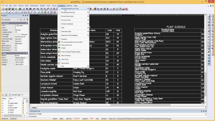Click the new layer icon beside Current Layer
Image resolution: width=215 pixels, height=121 pixels.
[x=3, y=95]
